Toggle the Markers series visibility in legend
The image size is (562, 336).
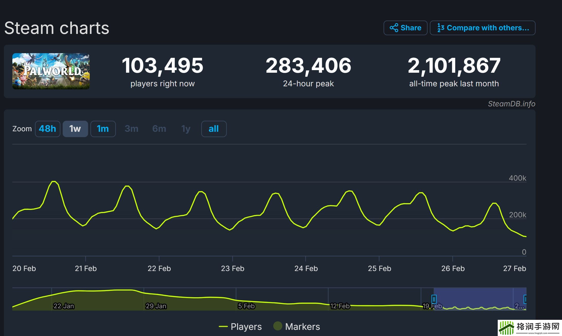(x=302, y=326)
